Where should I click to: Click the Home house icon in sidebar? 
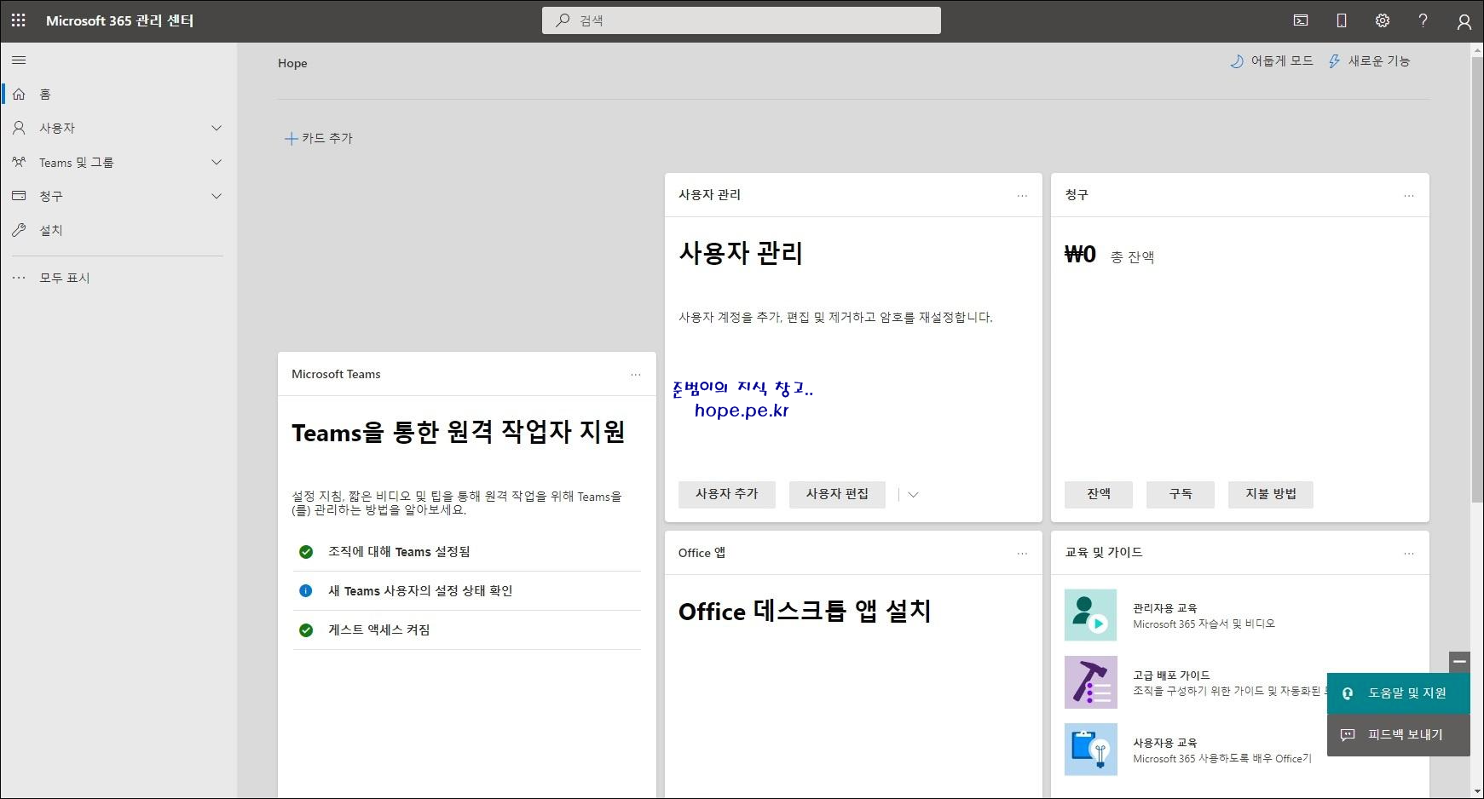tap(19, 94)
